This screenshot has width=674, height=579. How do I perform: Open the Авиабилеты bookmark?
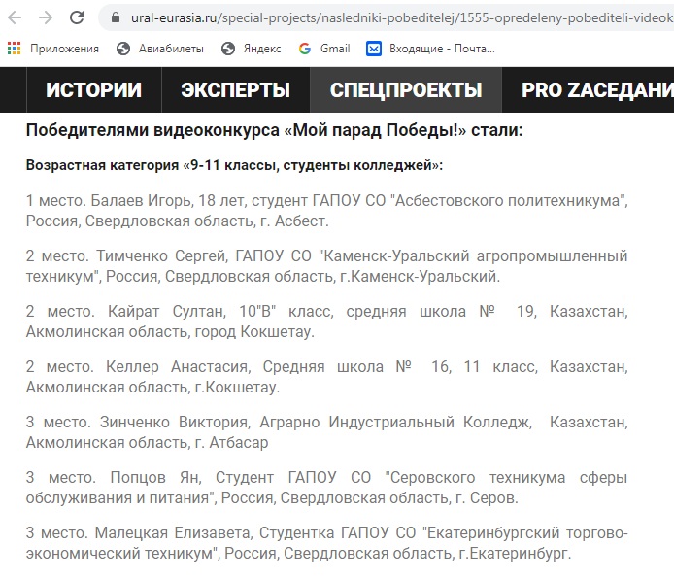click(x=160, y=49)
